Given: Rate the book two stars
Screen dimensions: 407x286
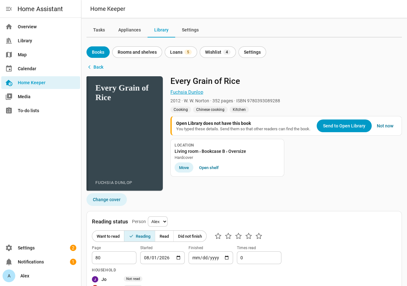Looking at the screenshot, I should tap(228, 236).
